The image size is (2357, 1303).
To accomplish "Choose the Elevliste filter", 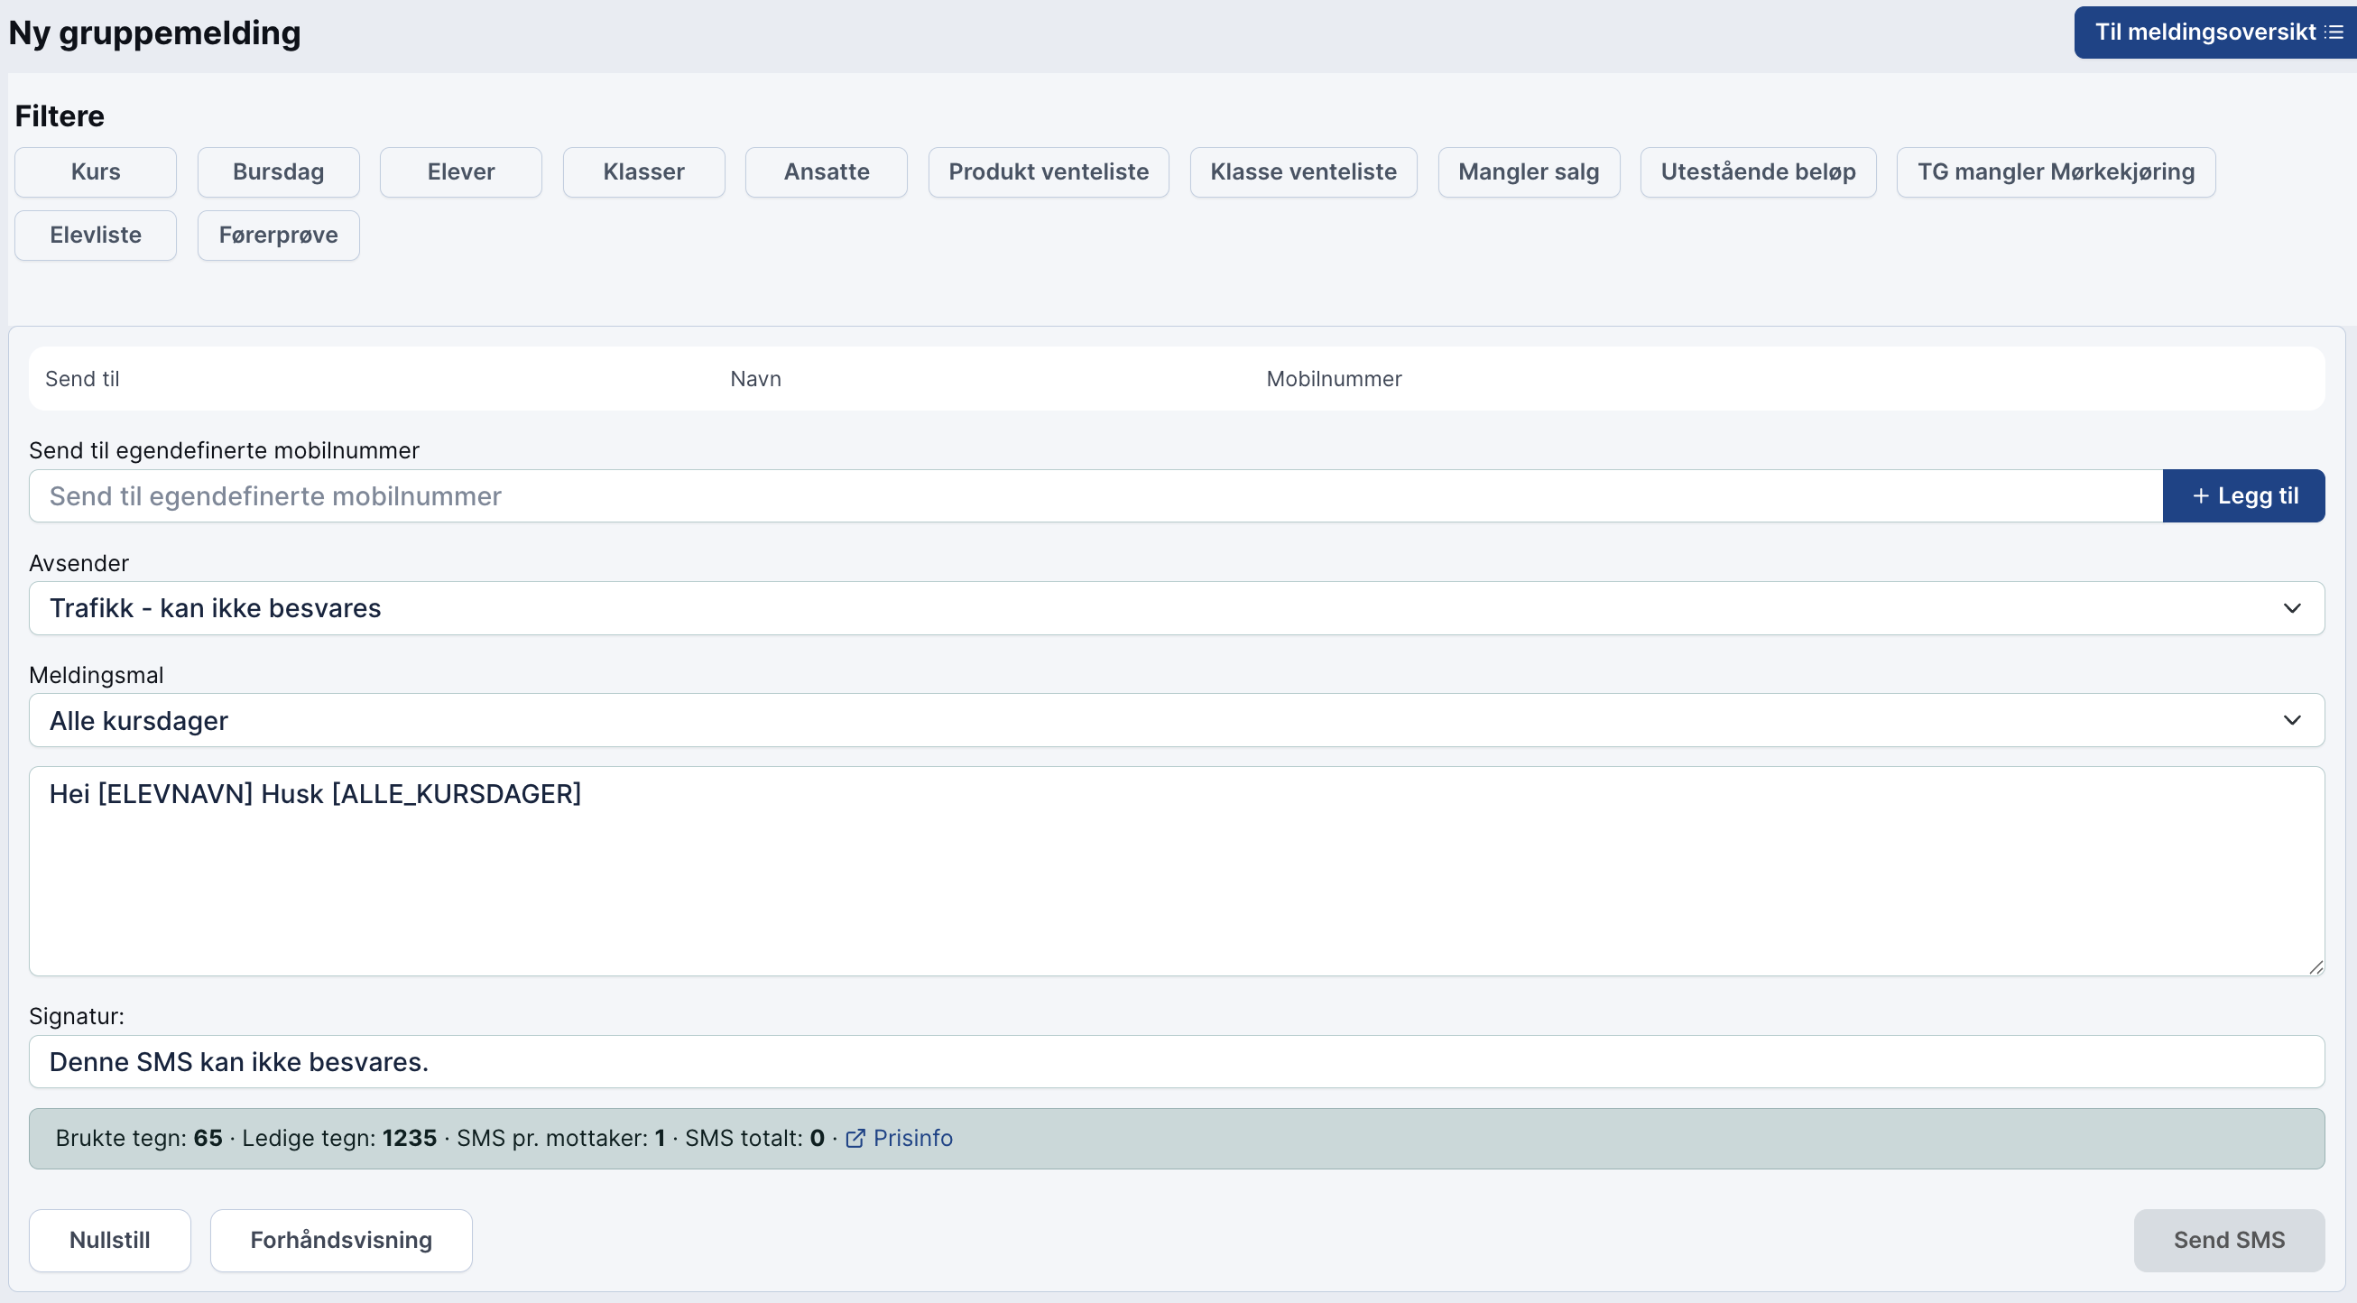I will coord(95,236).
